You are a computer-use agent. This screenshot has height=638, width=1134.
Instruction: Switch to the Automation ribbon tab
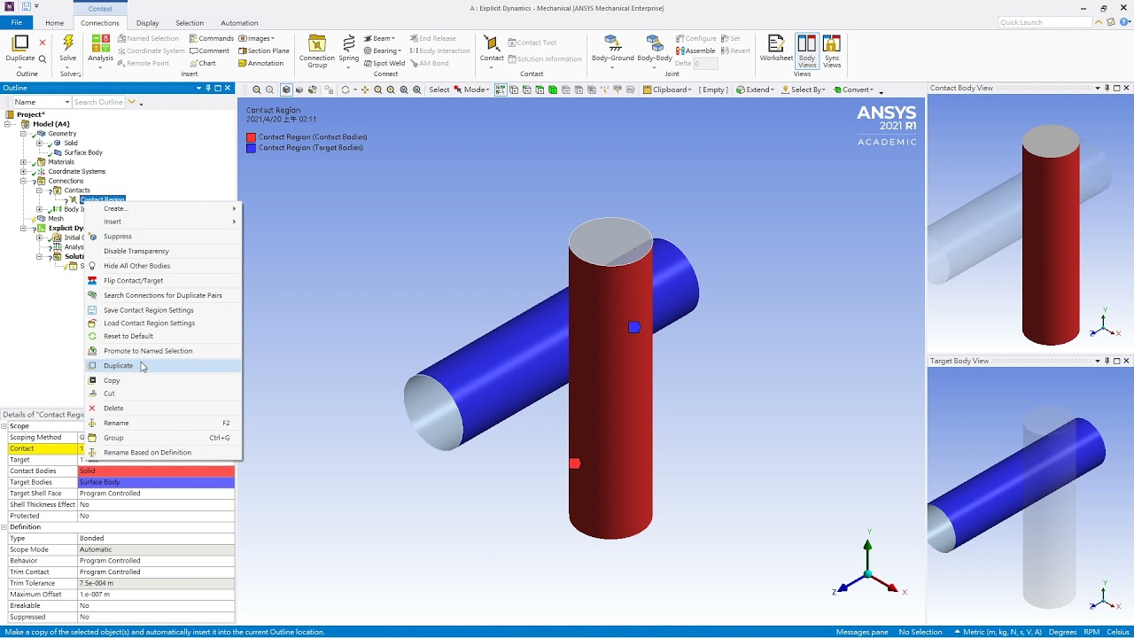pos(239,23)
